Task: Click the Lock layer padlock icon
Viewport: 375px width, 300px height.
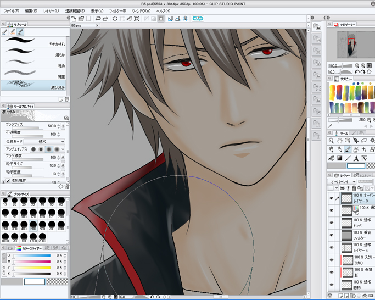Action: pos(354,188)
